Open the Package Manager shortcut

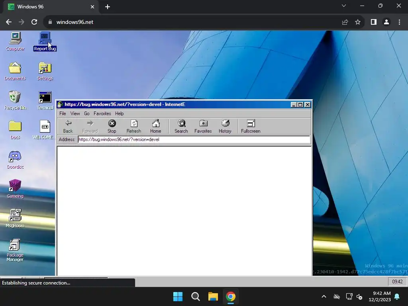[x=15, y=250]
